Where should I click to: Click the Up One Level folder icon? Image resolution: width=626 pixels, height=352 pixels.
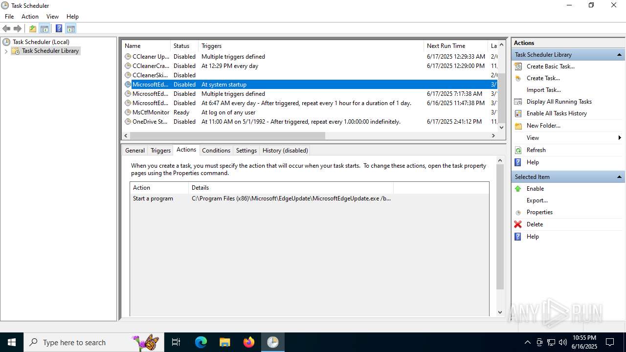click(x=33, y=28)
